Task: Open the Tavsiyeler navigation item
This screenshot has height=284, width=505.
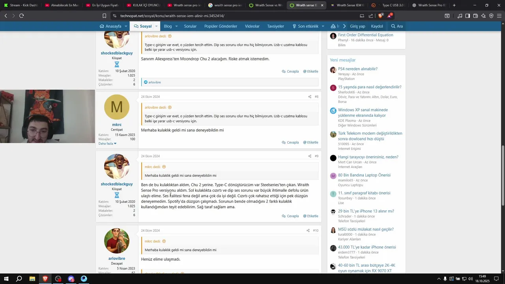Action: pyautogui.click(x=275, y=26)
